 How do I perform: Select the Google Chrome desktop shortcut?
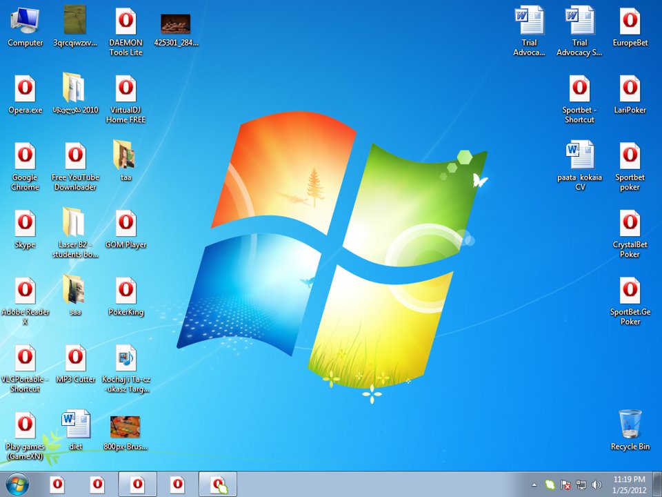[25, 157]
